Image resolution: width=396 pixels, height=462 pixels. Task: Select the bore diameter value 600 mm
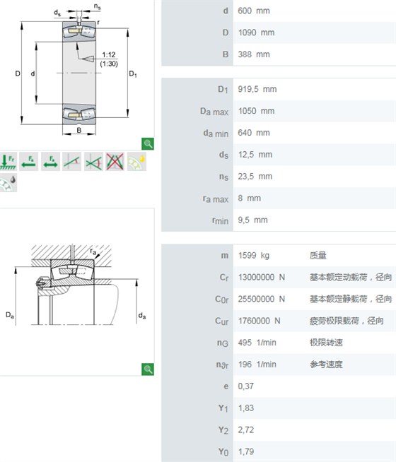254,11
